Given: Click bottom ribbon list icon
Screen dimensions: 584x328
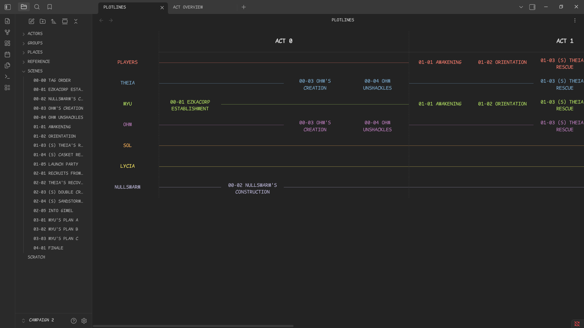Looking at the screenshot, I should click(8, 87).
